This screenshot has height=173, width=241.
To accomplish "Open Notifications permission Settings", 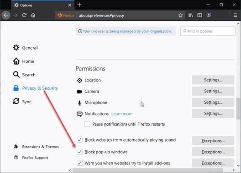I will (x=213, y=113).
